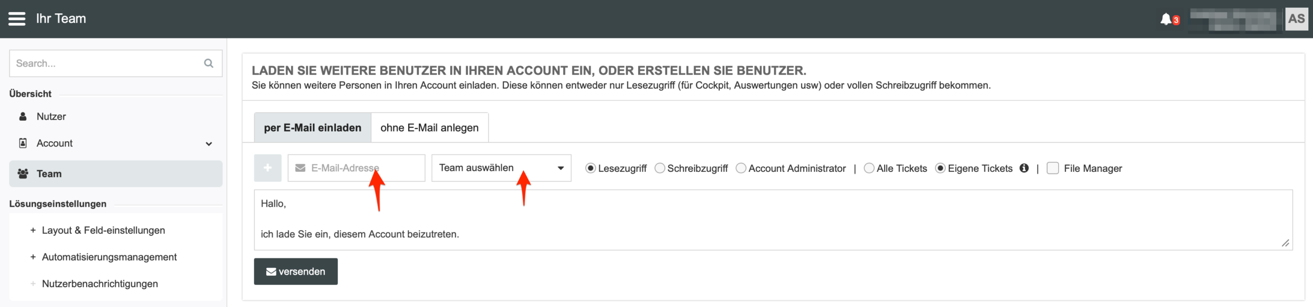1313x307 pixels.
Task: Switch to ohne E-Mail anlegen tab
Action: coord(429,128)
